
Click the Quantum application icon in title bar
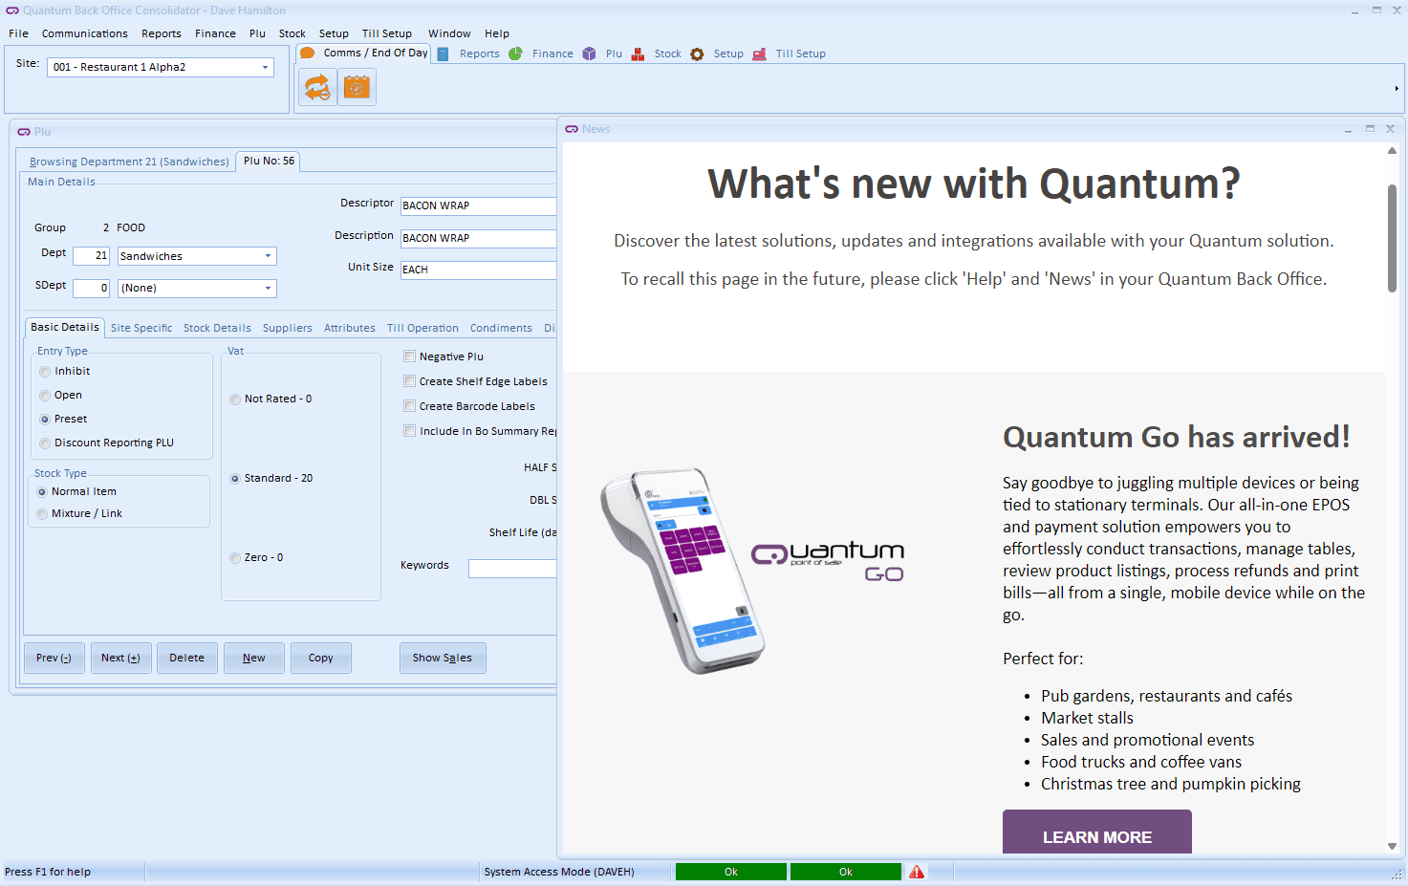tap(12, 11)
